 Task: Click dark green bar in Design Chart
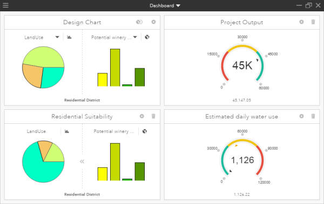140,78
